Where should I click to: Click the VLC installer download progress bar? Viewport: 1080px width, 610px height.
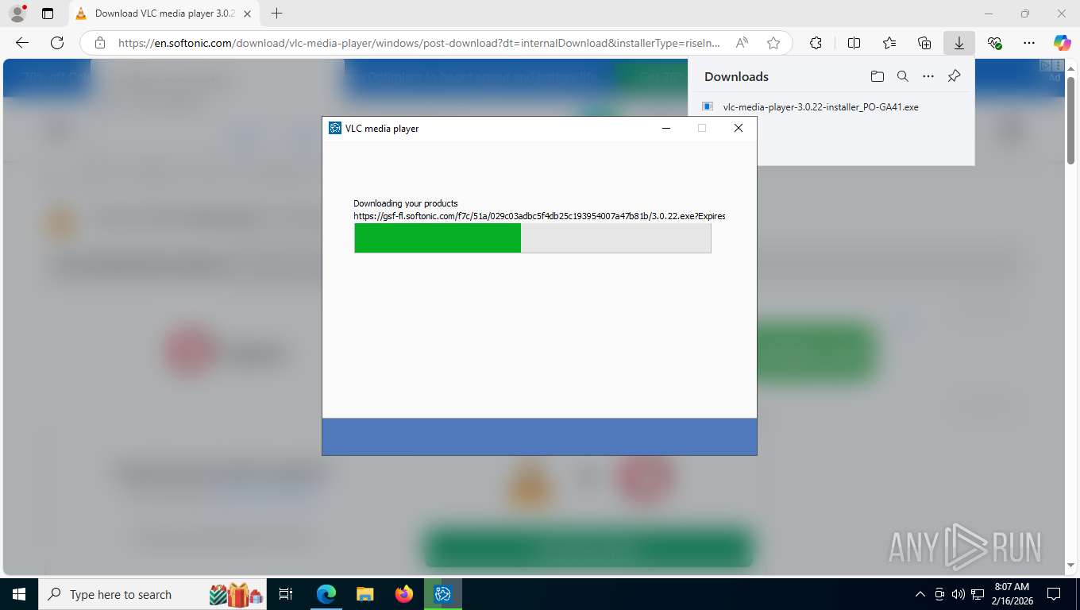[x=532, y=238]
